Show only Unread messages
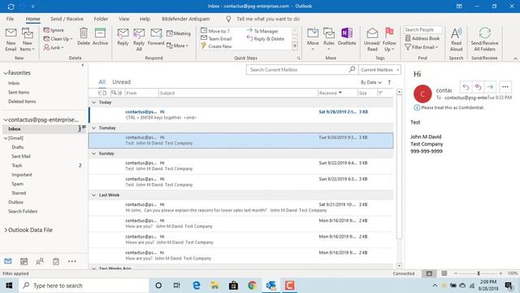 pos(121,81)
